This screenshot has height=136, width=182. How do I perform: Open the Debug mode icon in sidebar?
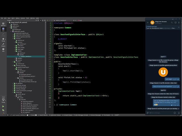3,40
